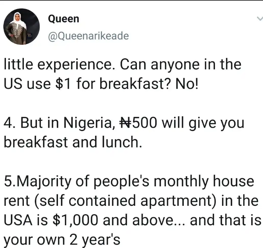This screenshot has width=263, height=248.
Task: Select the paragraph starting 'little experience'
Action: 123,74
